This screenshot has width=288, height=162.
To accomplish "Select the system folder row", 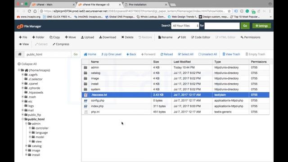I will [x=175, y=90].
